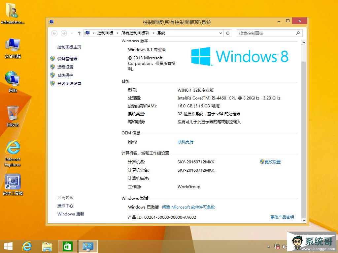This screenshot has width=338, height=253.
Task: Minimize the System window
Action: 279,21
